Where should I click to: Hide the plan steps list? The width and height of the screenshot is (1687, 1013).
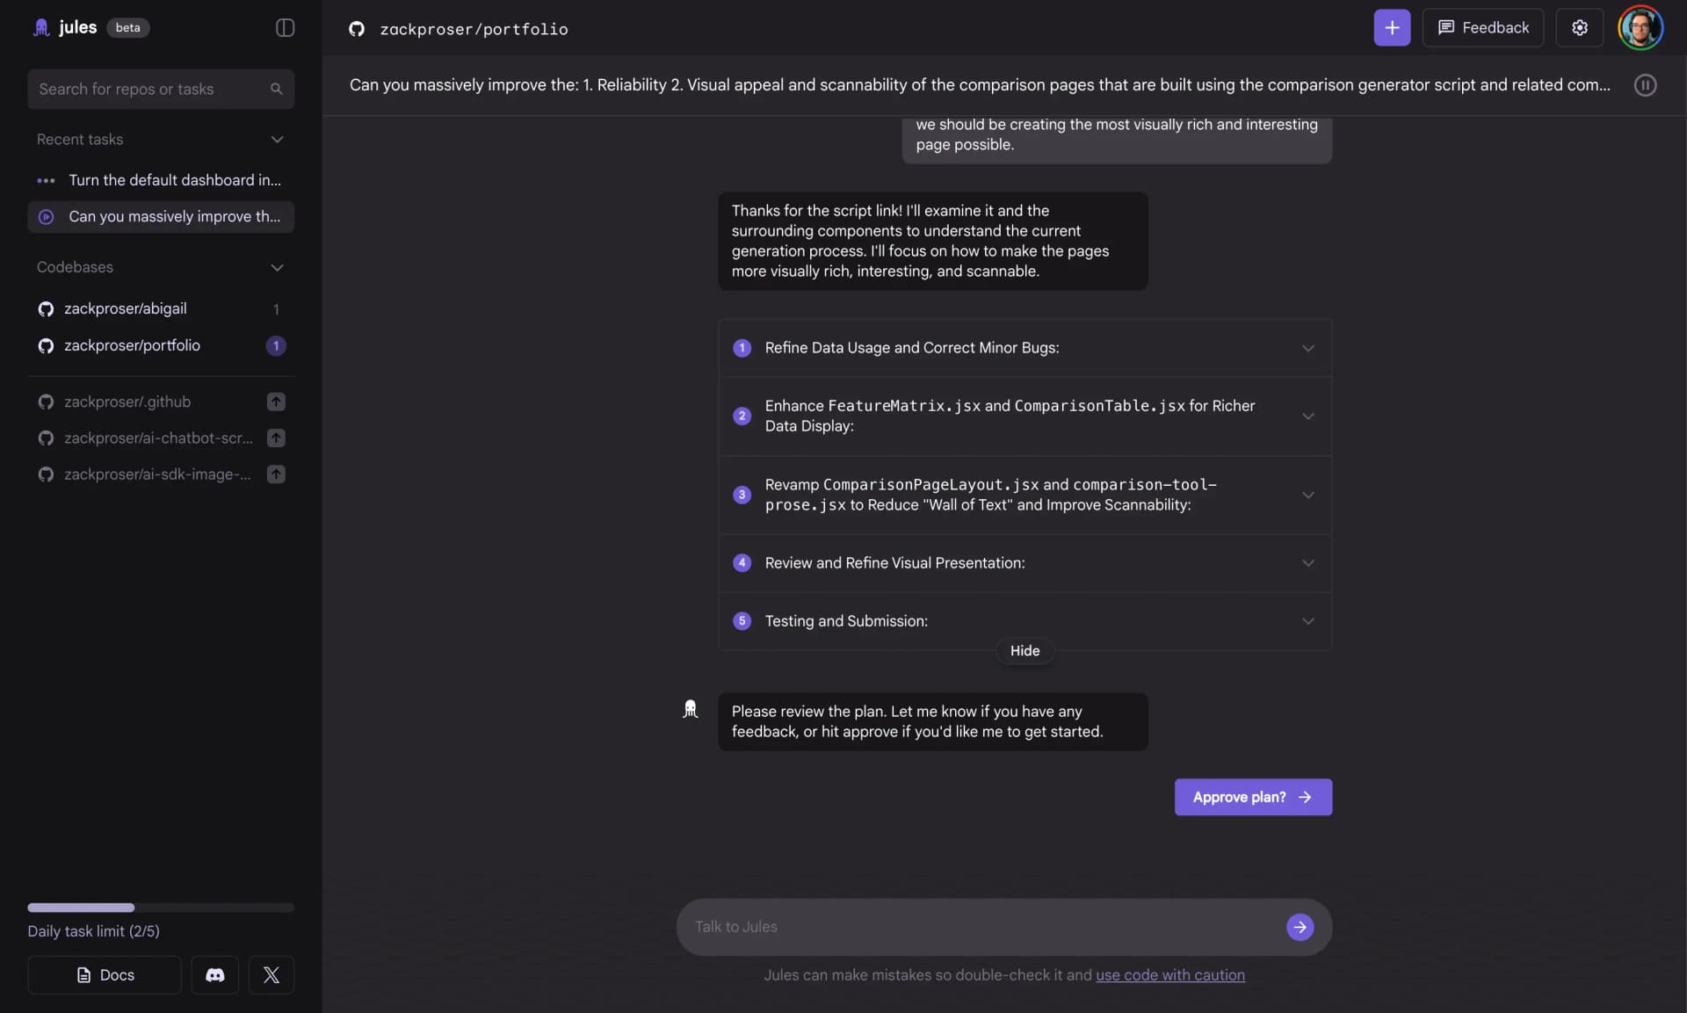point(1025,651)
